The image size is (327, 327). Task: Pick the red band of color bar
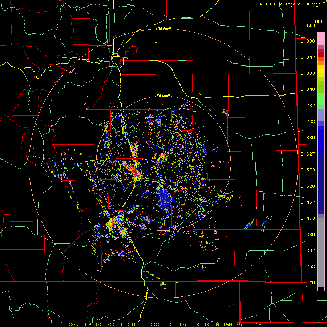click(x=321, y=54)
